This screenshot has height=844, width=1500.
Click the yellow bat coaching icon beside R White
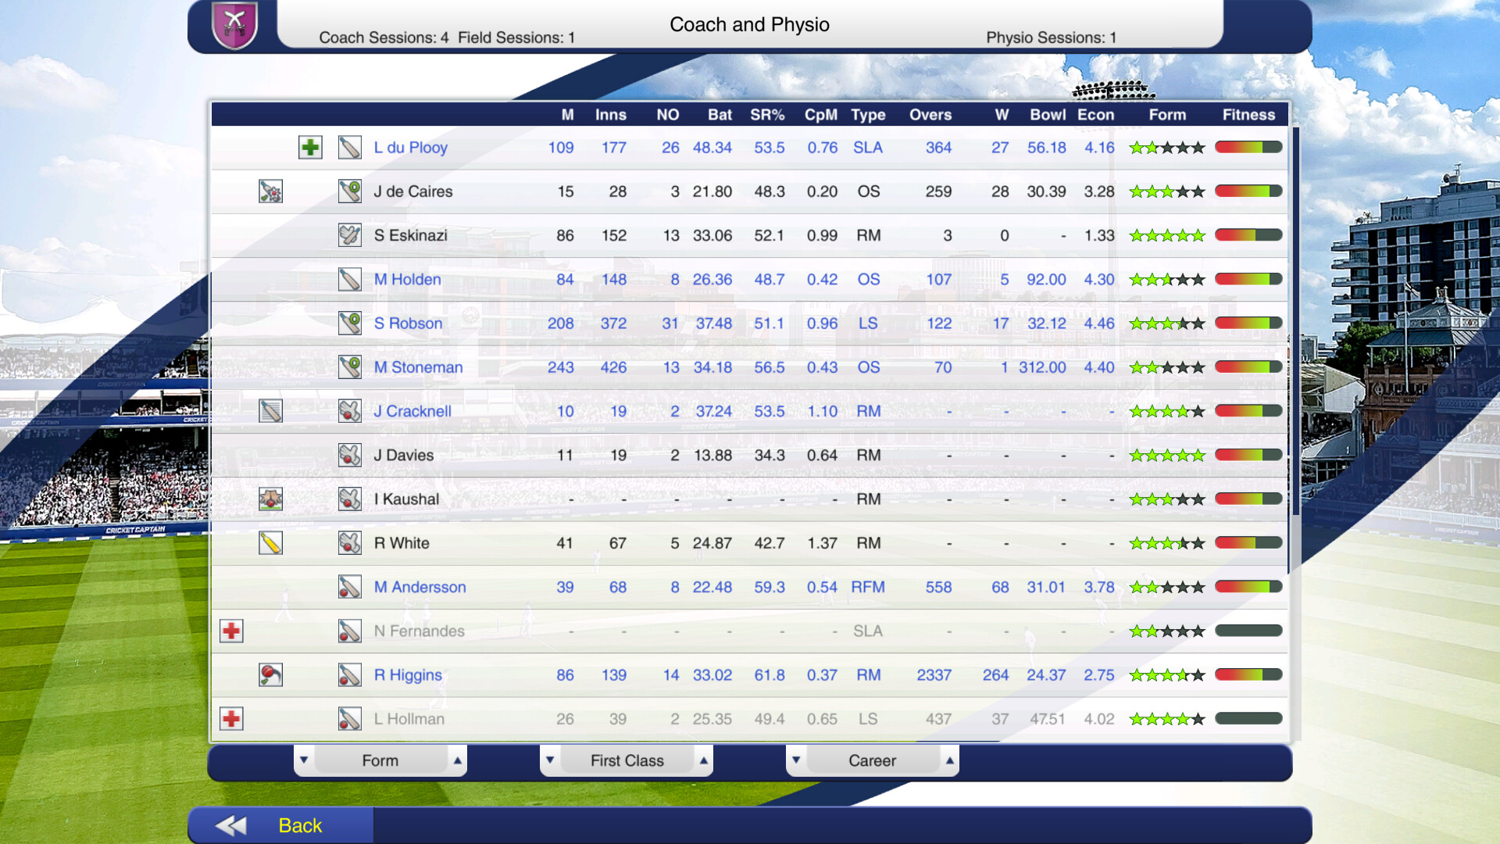pyautogui.click(x=270, y=543)
